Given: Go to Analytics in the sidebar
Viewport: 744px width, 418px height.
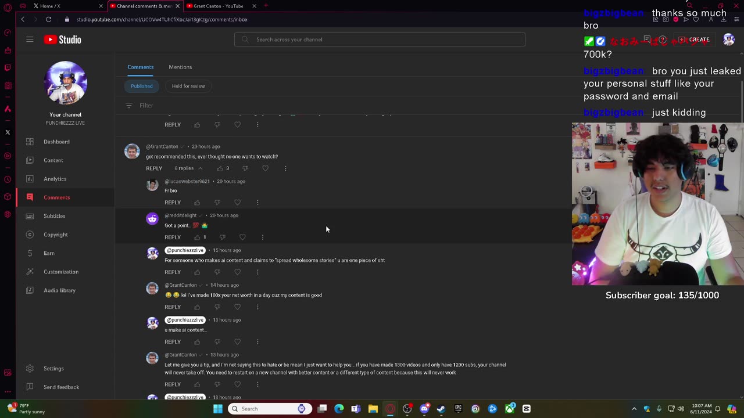Looking at the screenshot, I should click(x=55, y=179).
